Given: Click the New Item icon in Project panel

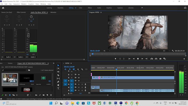Looking at the screenshot, I should pos(47,95).
